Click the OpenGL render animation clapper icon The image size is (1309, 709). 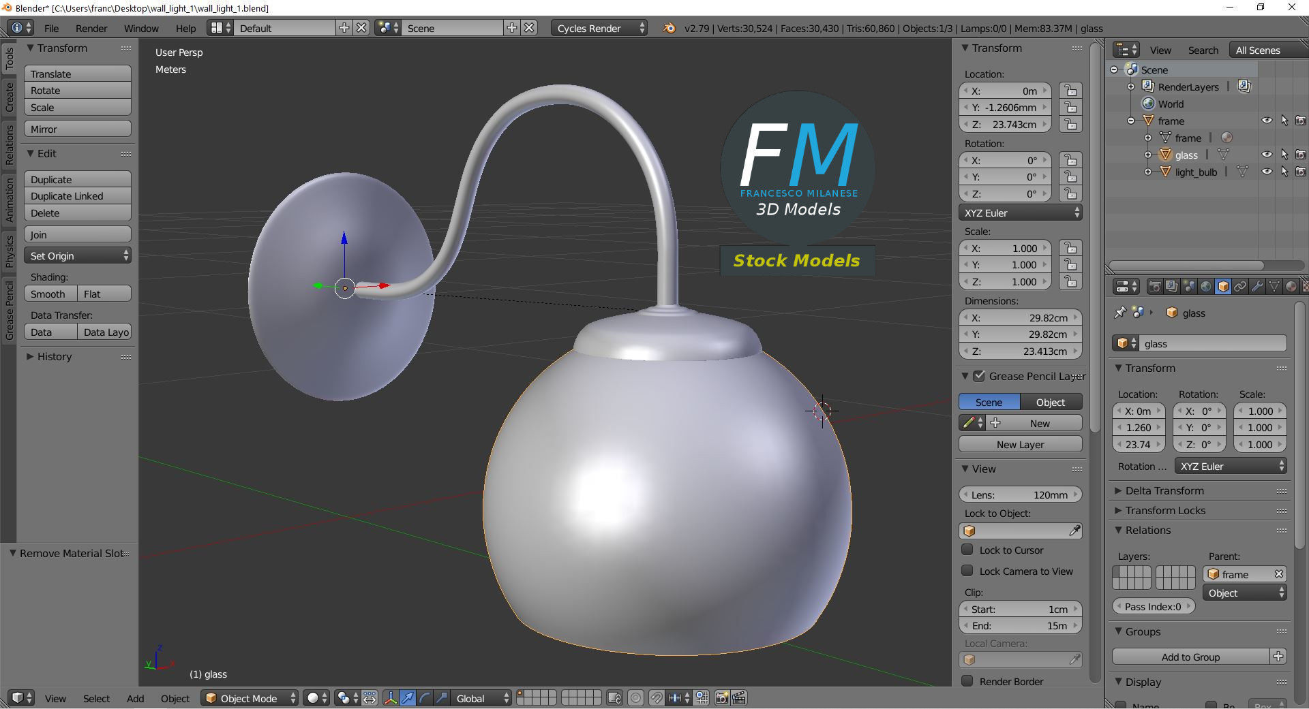tap(739, 698)
